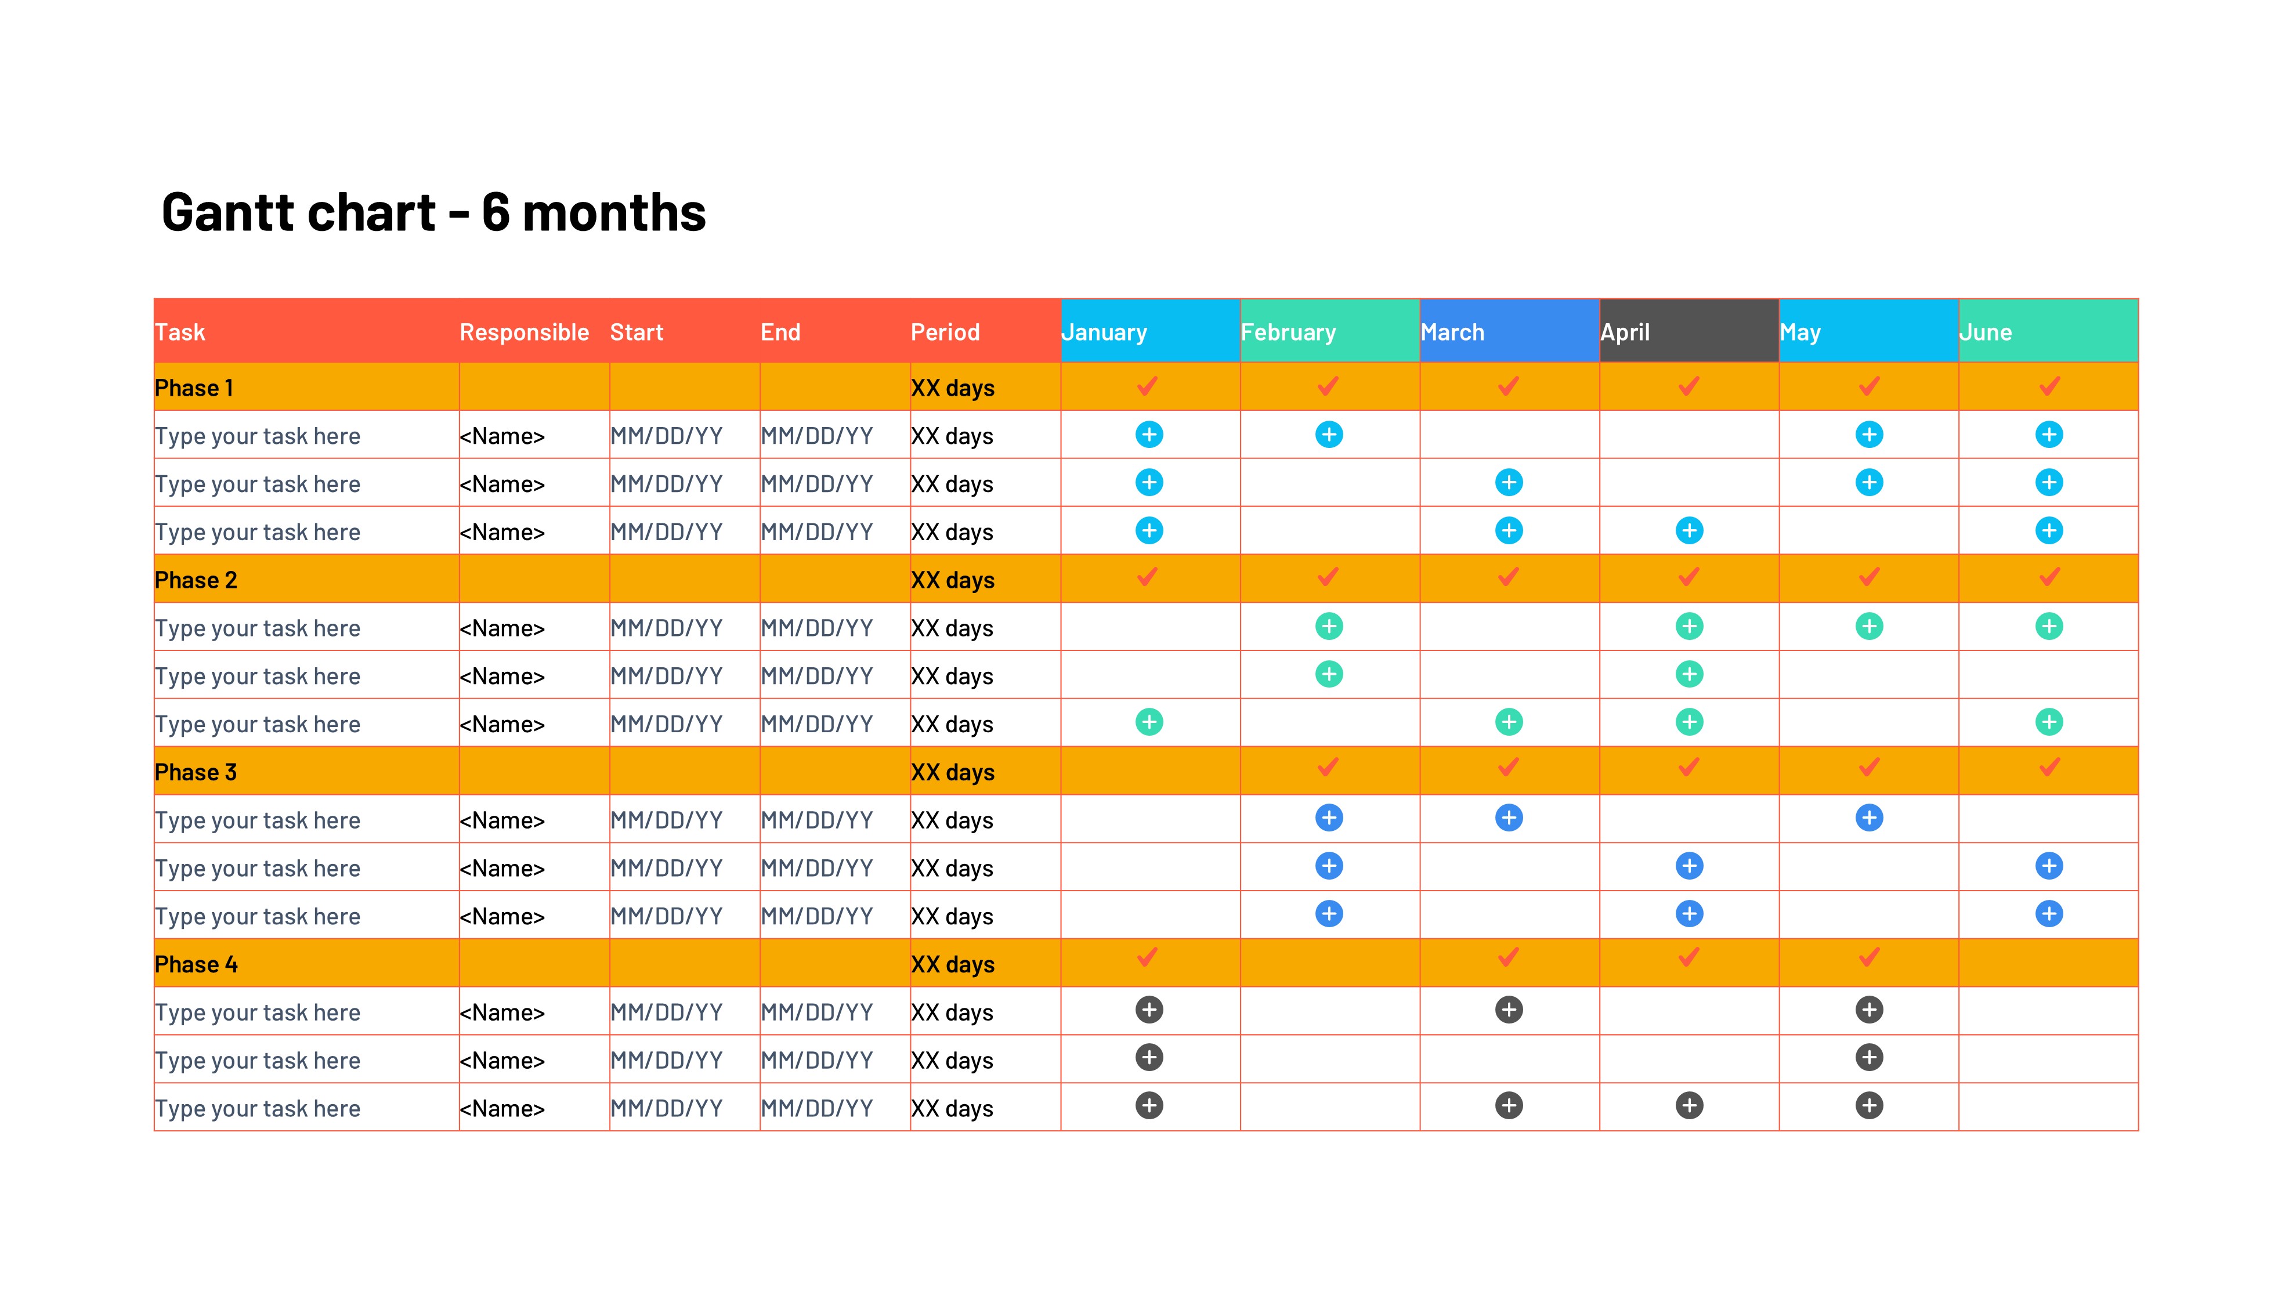This screenshot has width=2296, height=1302.
Task: Select the April column header
Action: point(1688,332)
